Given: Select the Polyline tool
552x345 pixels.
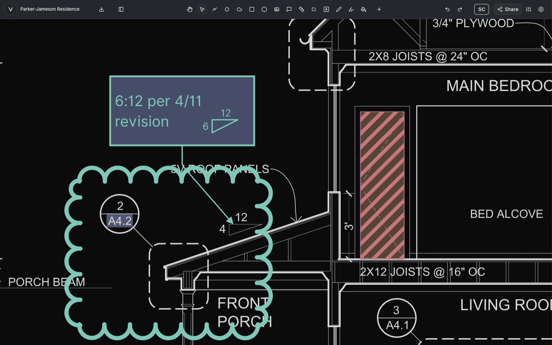Looking at the screenshot, I should point(215,9).
